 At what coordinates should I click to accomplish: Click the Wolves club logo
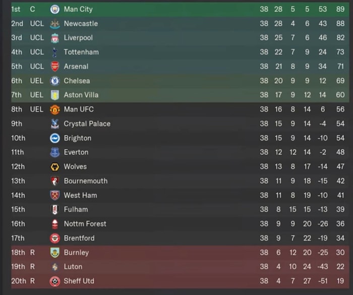tap(55, 166)
